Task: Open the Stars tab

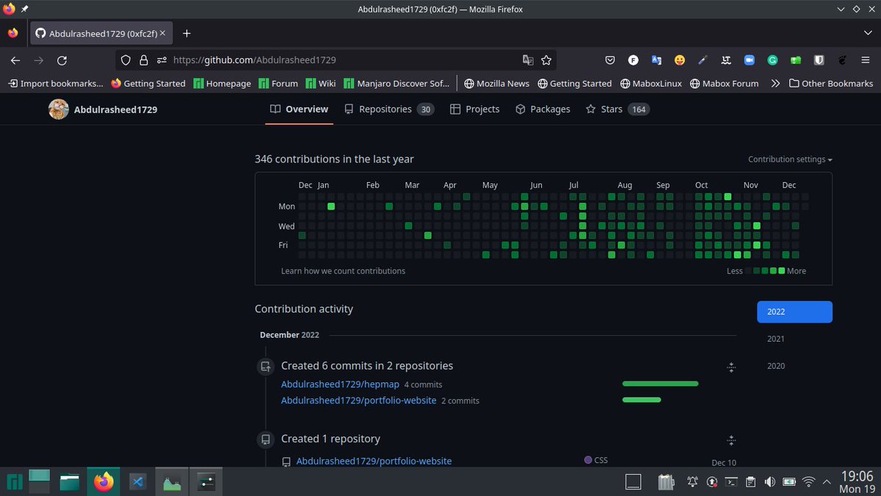Action: [x=617, y=109]
